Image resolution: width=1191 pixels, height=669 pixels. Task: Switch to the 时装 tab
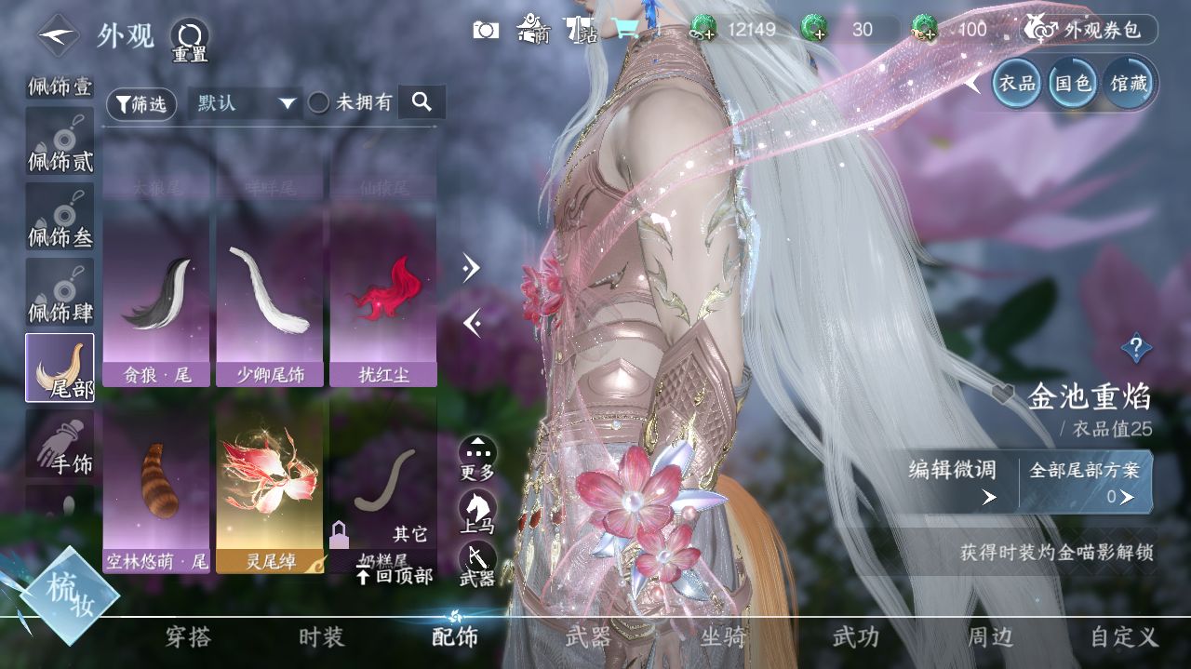[320, 638]
